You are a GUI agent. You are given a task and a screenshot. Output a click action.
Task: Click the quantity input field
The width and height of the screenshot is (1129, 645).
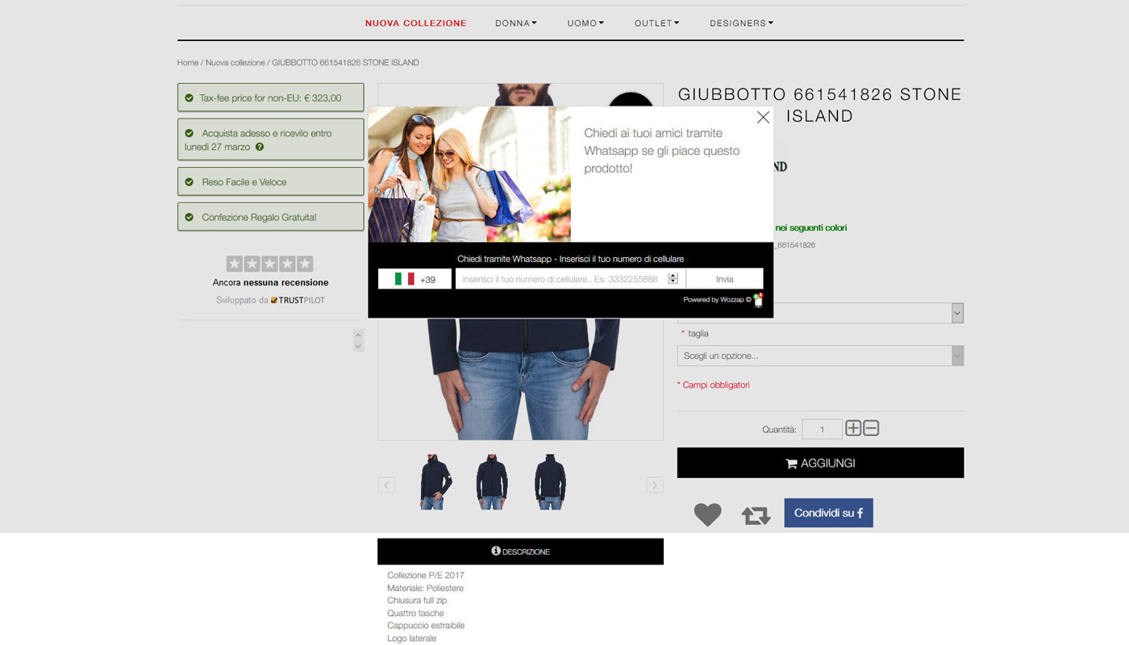822,429
